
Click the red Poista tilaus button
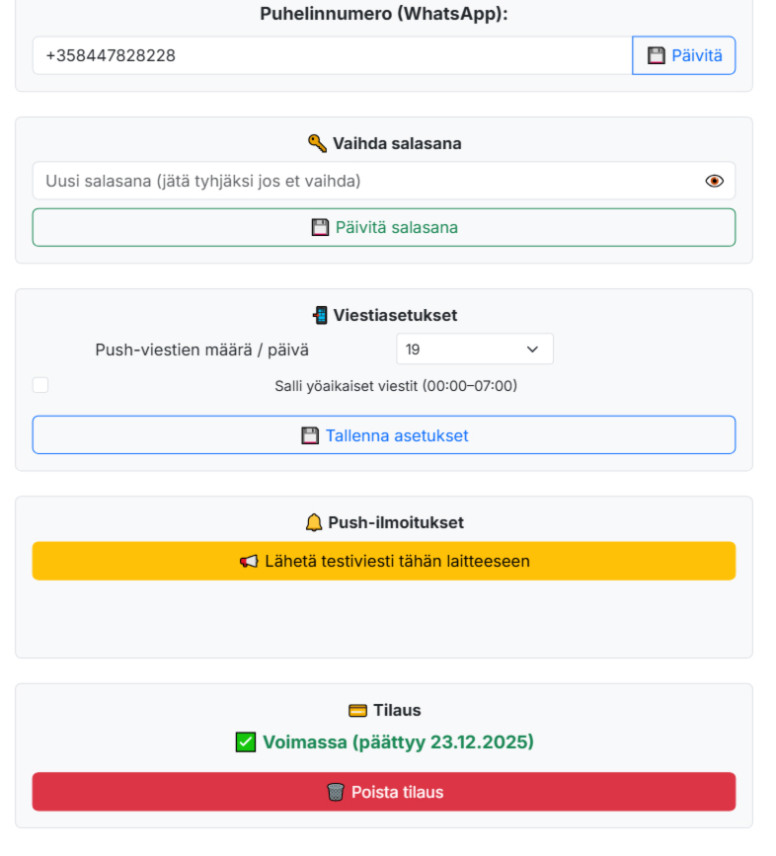384,792
